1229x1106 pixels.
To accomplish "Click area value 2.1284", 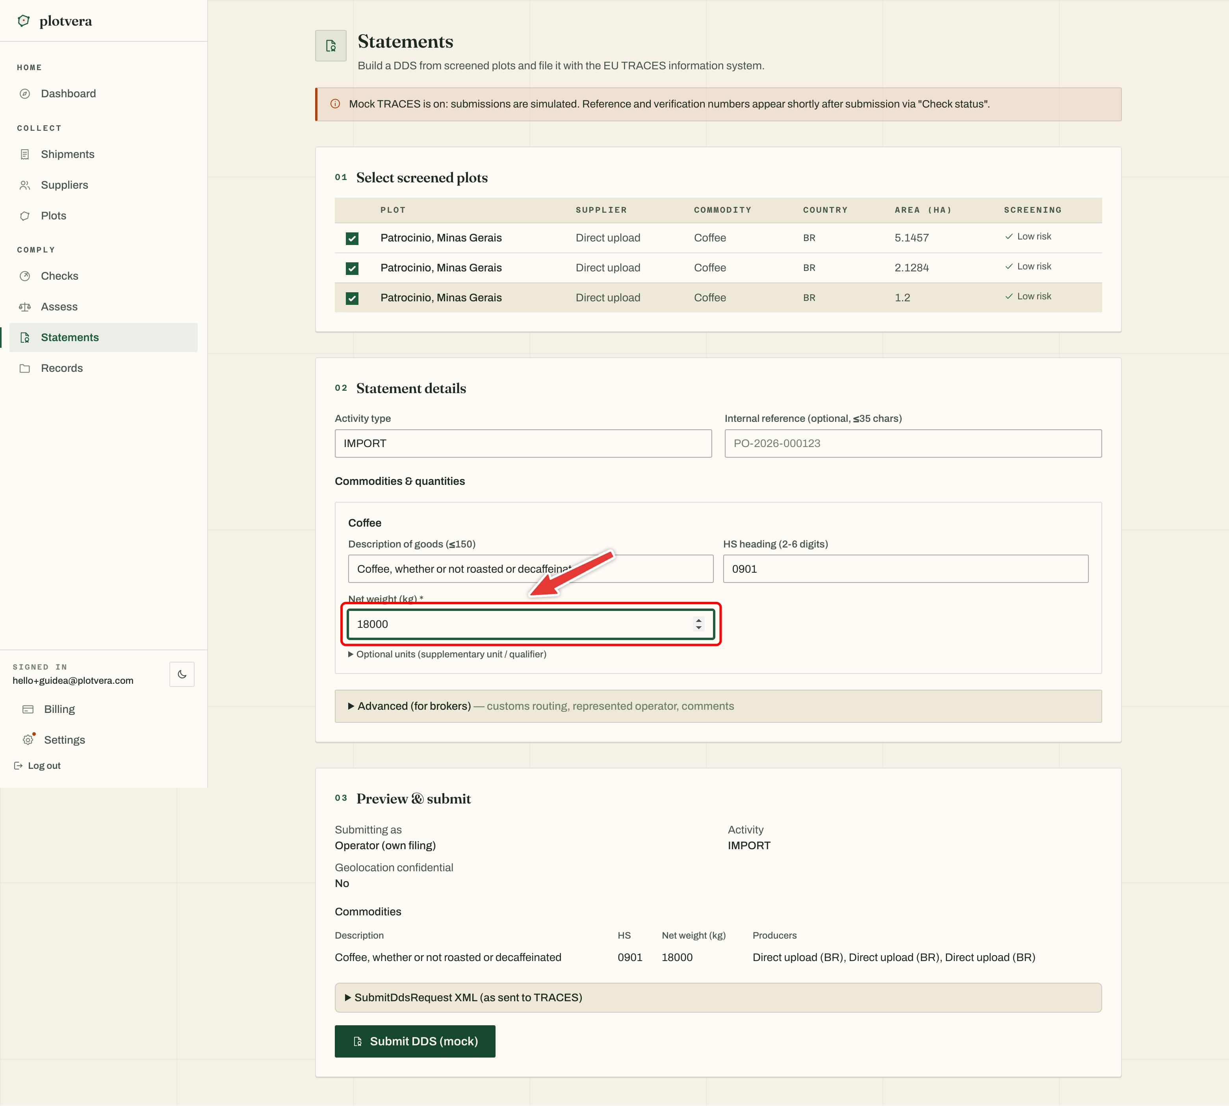I will (912, 268).
